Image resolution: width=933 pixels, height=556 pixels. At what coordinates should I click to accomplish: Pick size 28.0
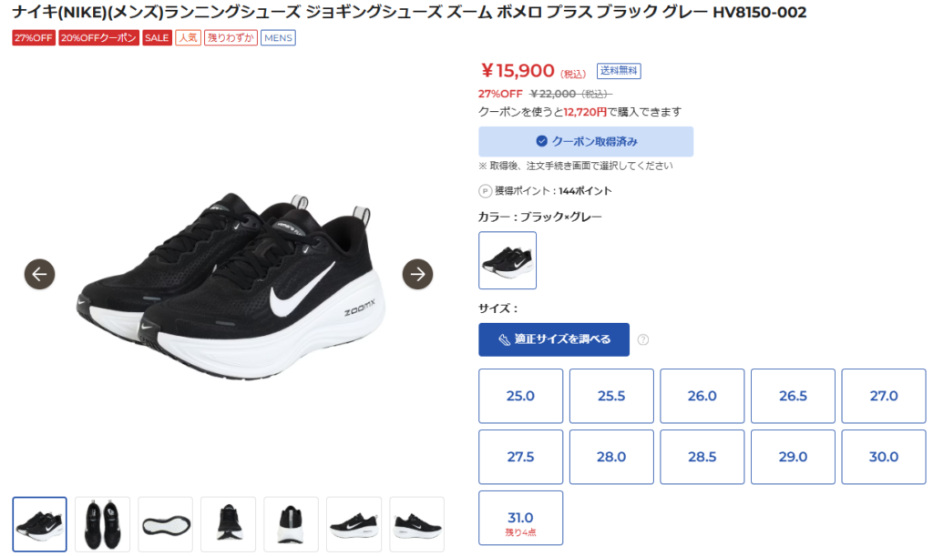(x=611, y=457)
